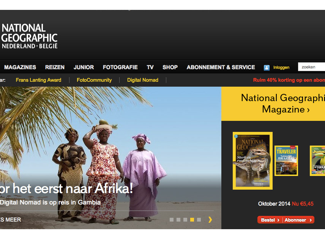Select TV in the navigation bar
325x244 pixels.
tap(150, 67)
